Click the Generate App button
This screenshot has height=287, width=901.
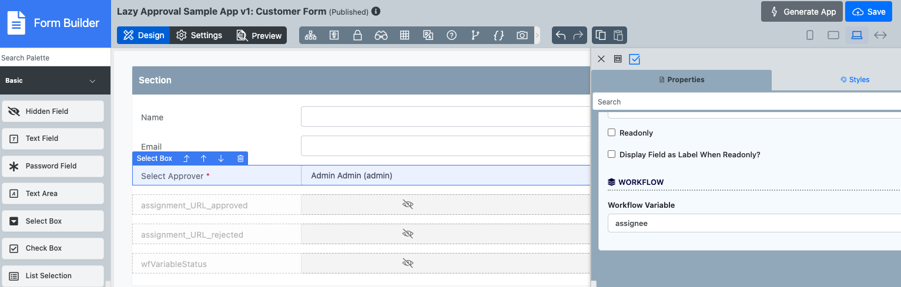[x=802, y=12]
